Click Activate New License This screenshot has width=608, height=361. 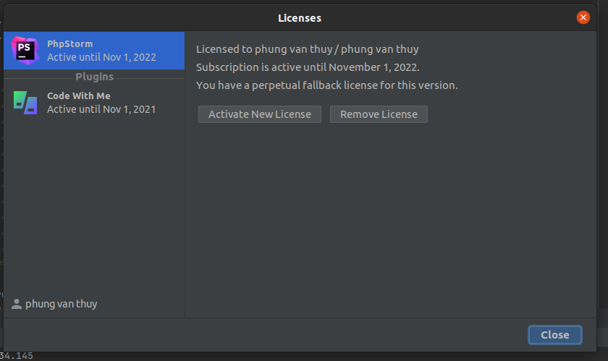coord(259,114)
